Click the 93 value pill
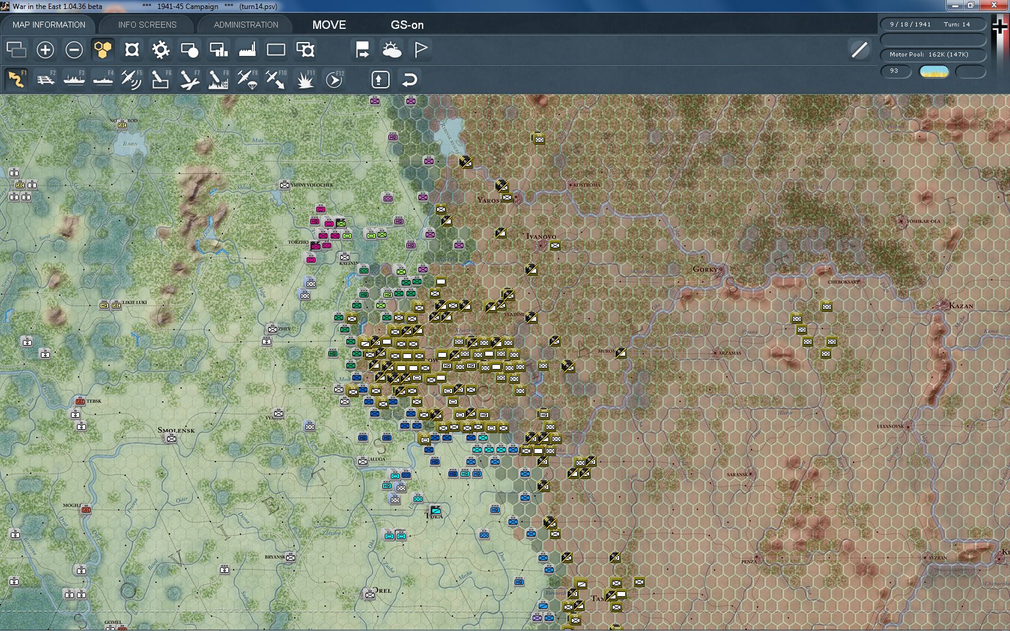This screenshot has height=631, width=1010. (896, 71)
